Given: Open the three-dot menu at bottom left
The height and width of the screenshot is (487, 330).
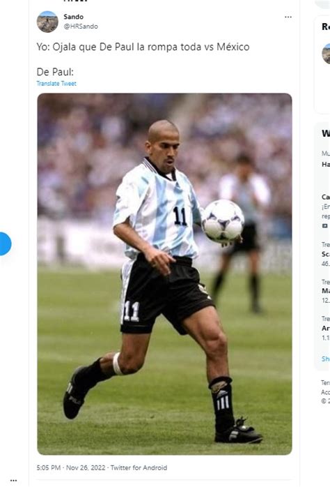Looking at the screenshot, I should click(13, 481).
